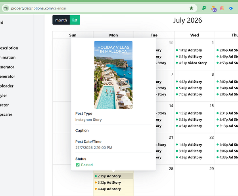Click the day number 28
Viewport: 238px width, 196px height.
[171, 169]
